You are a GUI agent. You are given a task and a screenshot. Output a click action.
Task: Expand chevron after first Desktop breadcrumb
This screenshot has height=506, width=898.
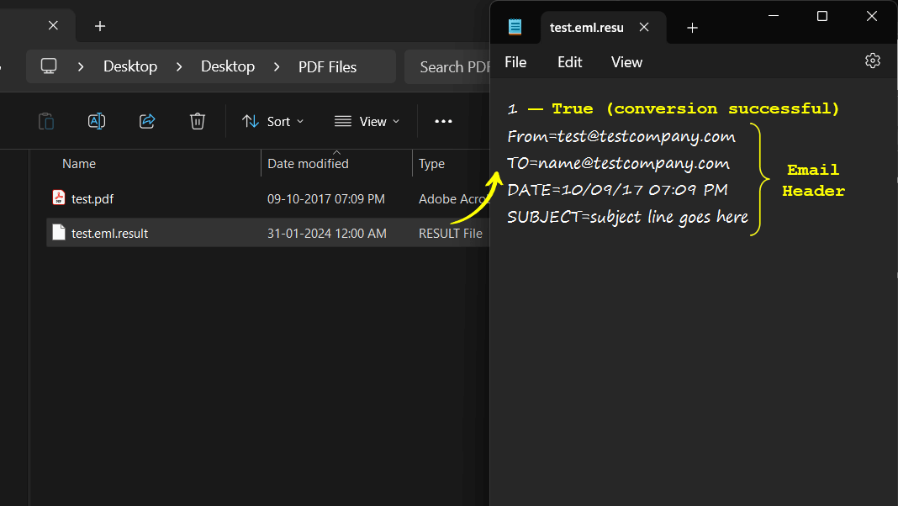(178, 66)
